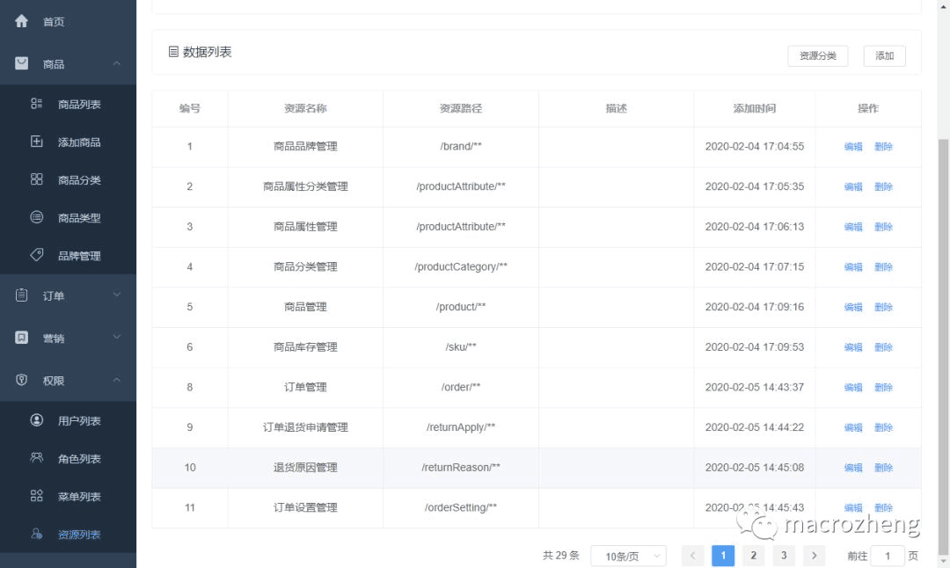Click the 数据列表 header list icon
Screen dimensions: 950x568
[x=173, y=52]
